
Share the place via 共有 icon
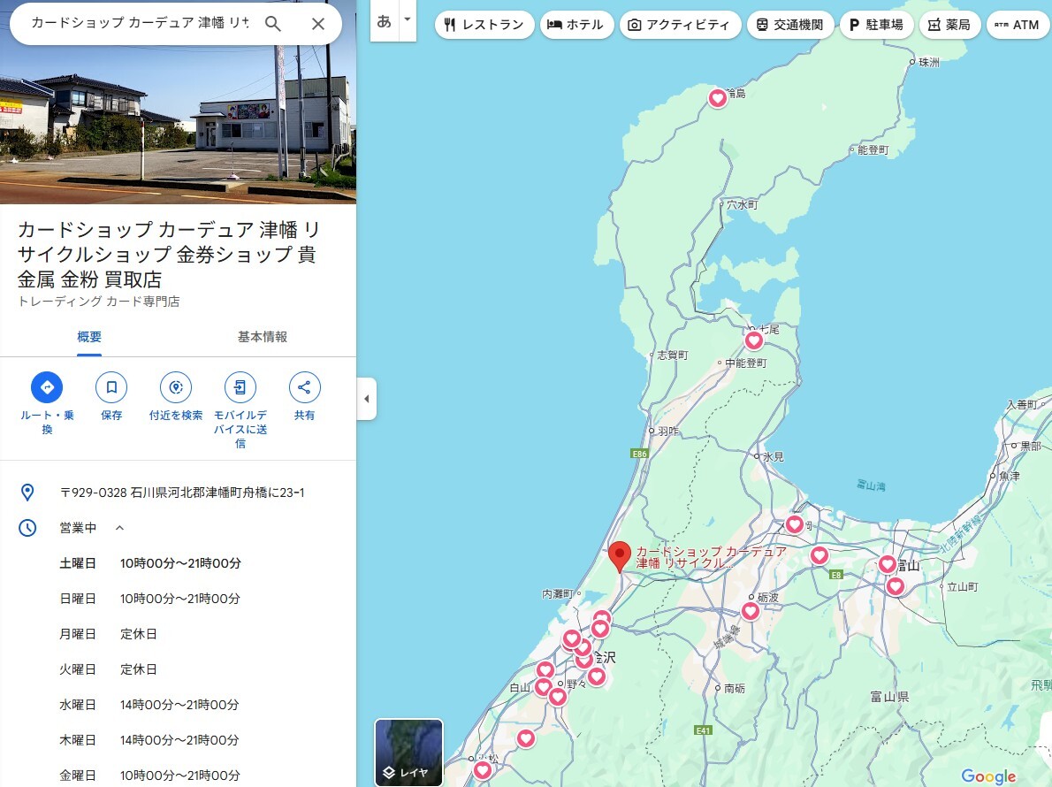click(305, 387)
